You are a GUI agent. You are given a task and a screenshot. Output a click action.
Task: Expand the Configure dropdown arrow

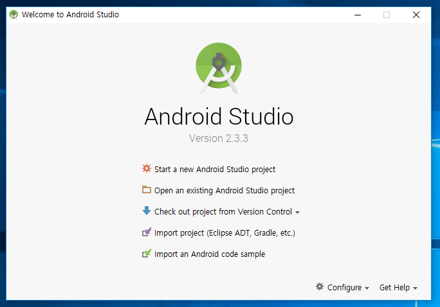pyautogui.click(x=367, y=288)
